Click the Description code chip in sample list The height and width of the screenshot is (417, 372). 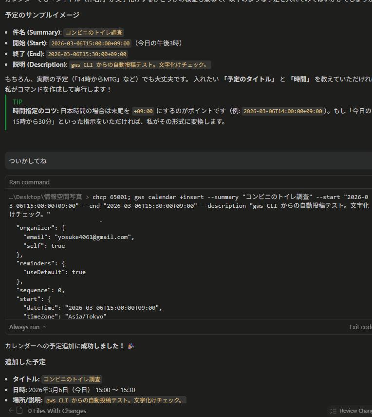[x=140, y=65]
